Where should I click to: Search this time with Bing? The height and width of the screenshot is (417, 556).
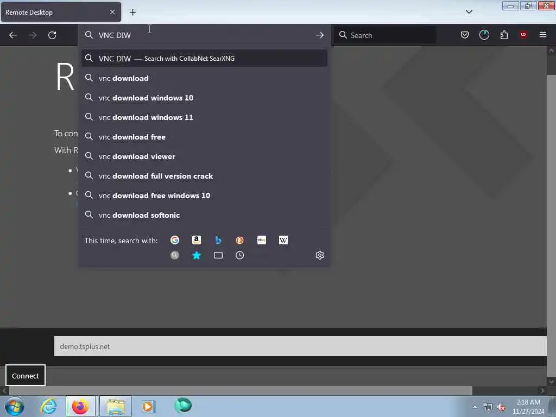(218, 240)
